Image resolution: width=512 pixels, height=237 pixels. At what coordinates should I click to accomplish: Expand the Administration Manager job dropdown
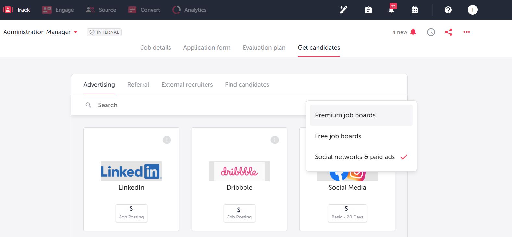click(76, 32)
